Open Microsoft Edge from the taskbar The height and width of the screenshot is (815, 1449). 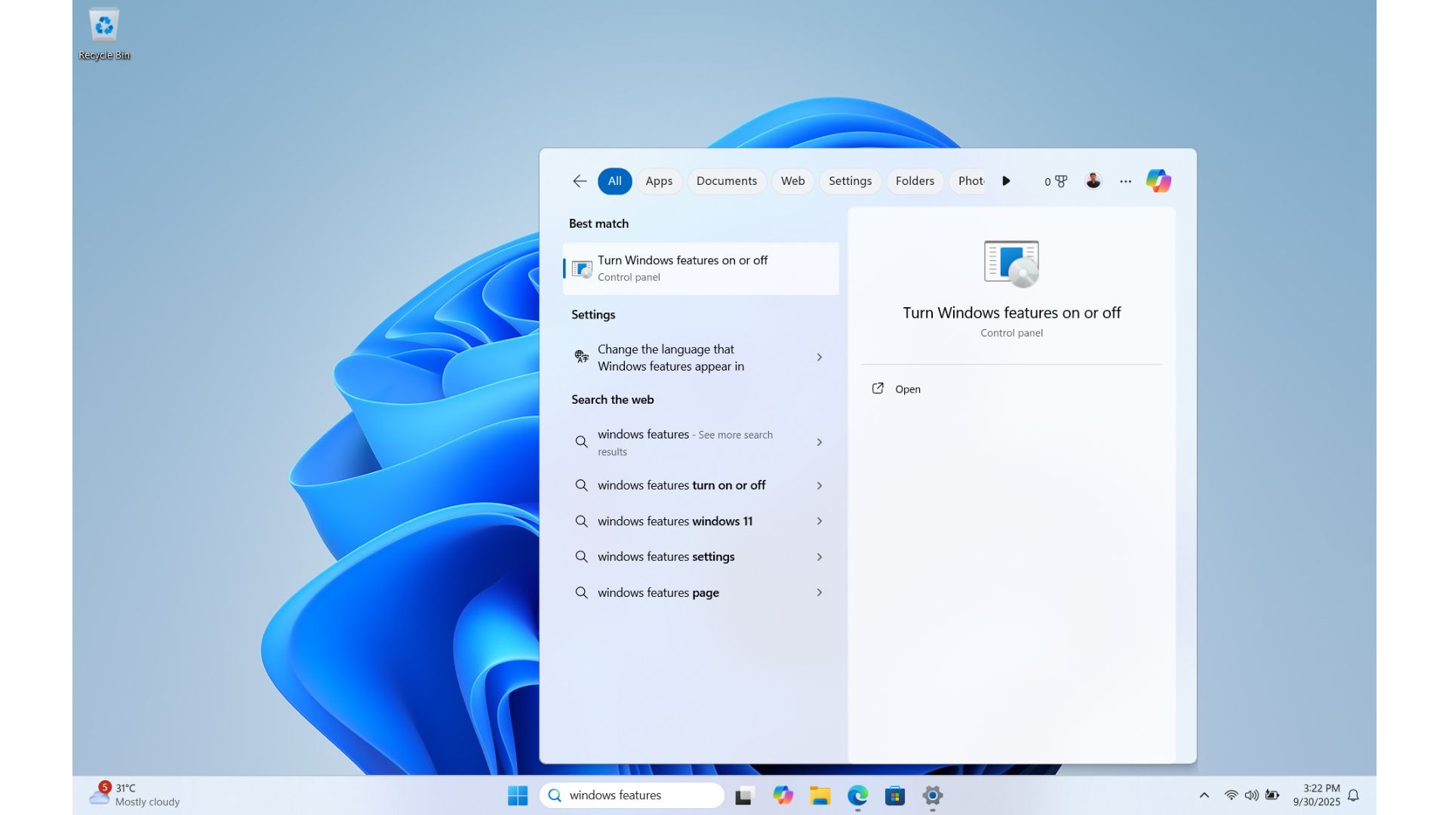click(857, 795)
